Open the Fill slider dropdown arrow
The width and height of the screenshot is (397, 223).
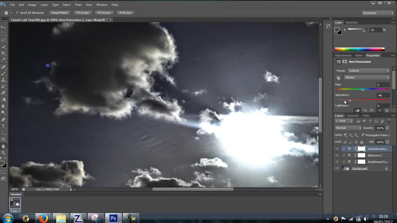(x=387, y=142)
